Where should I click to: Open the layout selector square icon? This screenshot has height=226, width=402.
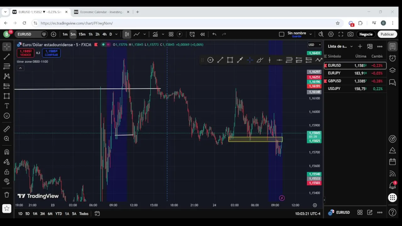point(281,34)
